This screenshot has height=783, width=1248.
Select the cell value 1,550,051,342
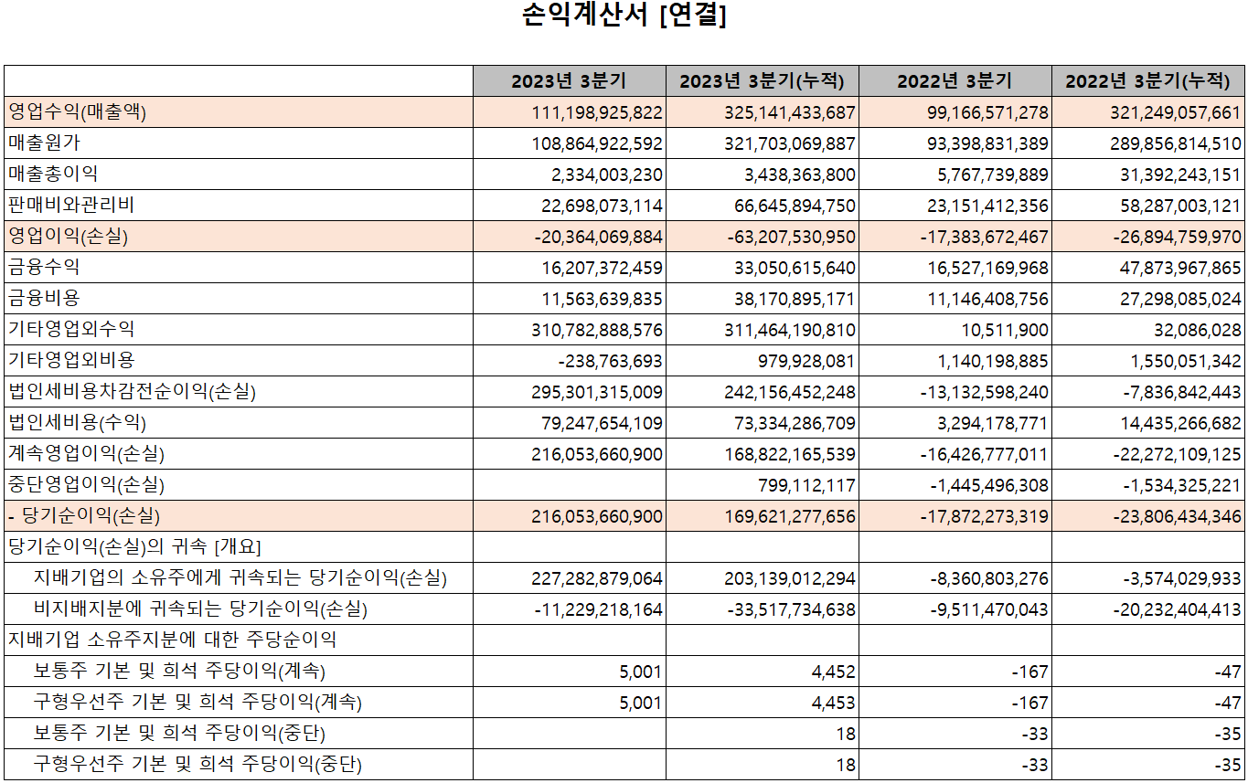point(1187,362)
